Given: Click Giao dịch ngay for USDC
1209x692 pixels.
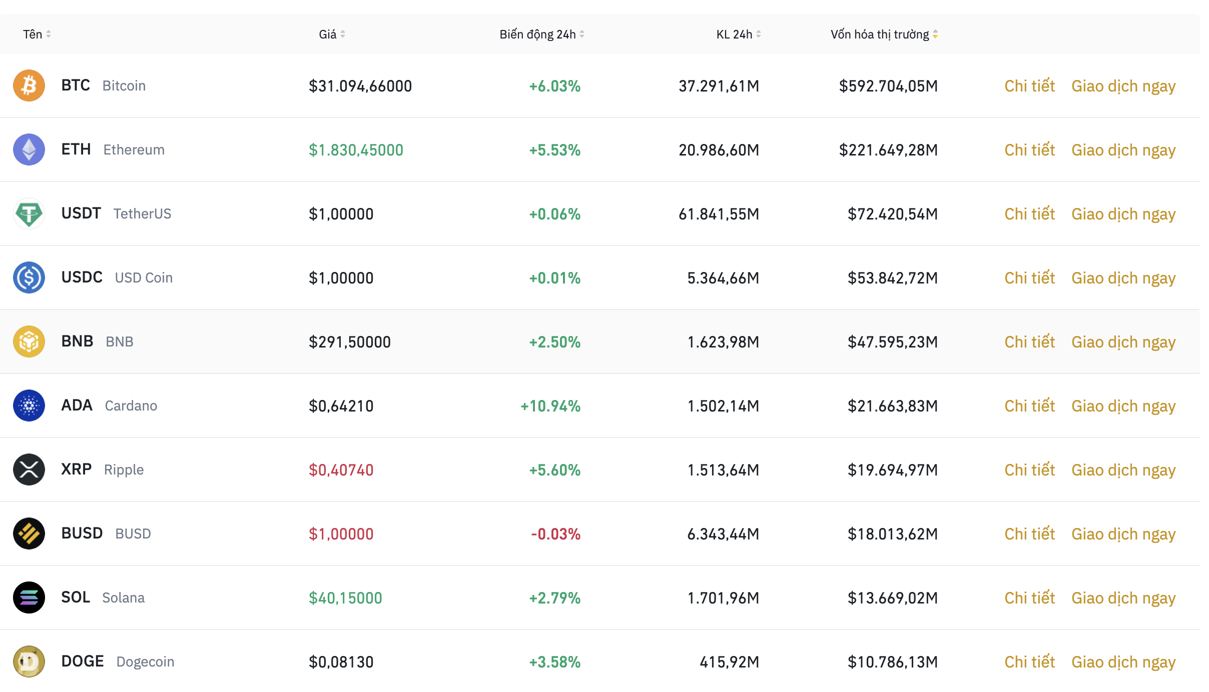Looking at the screenshot, I should pyautogui.click(x=1123, y=279).
